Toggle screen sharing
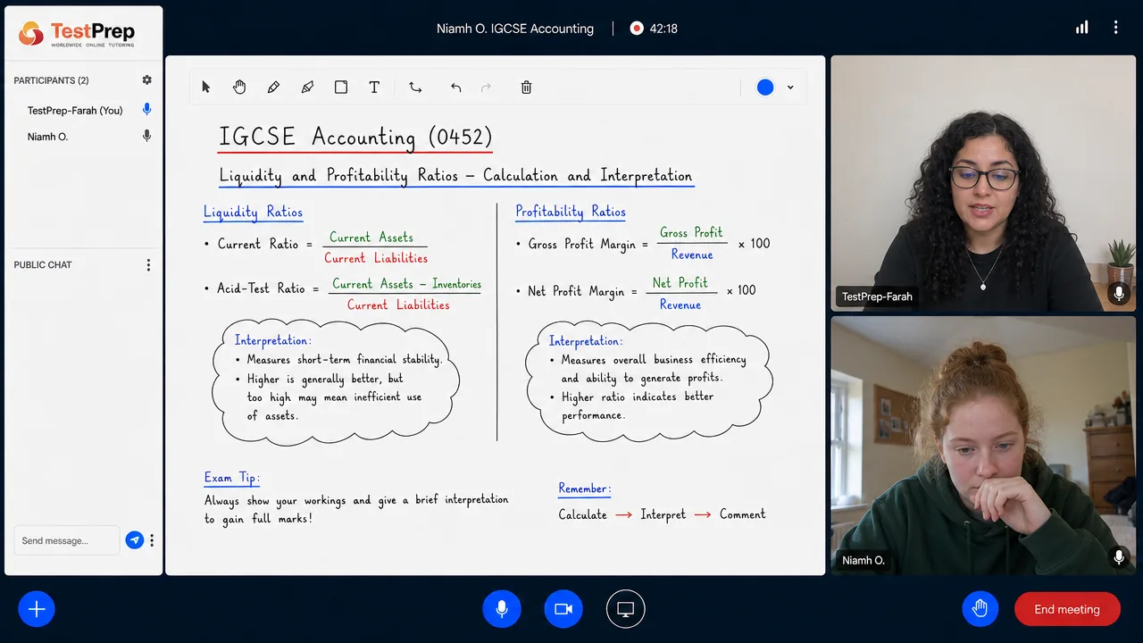Image resolution: width=1143 pixels, height=643 pixels. coord(626,609)
